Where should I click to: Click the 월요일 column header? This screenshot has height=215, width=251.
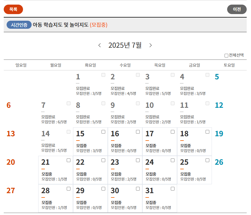pyautogui.click(x=56, y=65)
